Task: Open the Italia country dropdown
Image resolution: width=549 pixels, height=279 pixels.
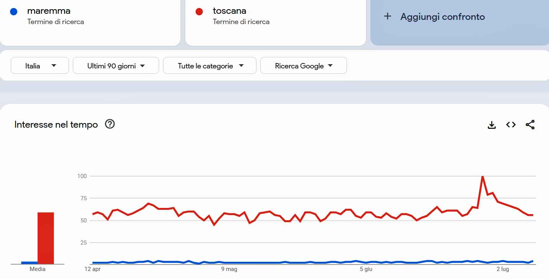Action: (x=40, y=66)
